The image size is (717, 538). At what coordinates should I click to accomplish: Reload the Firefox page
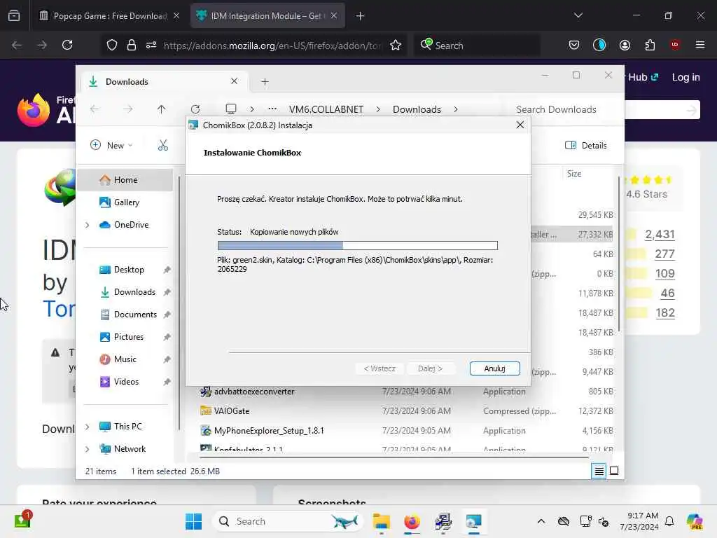click(x=67, y=45)
